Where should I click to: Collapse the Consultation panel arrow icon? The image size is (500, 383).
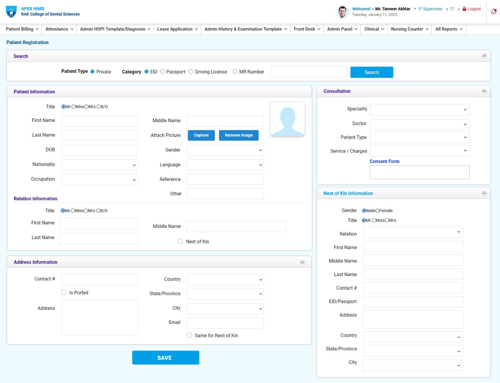tap(484, 91)
